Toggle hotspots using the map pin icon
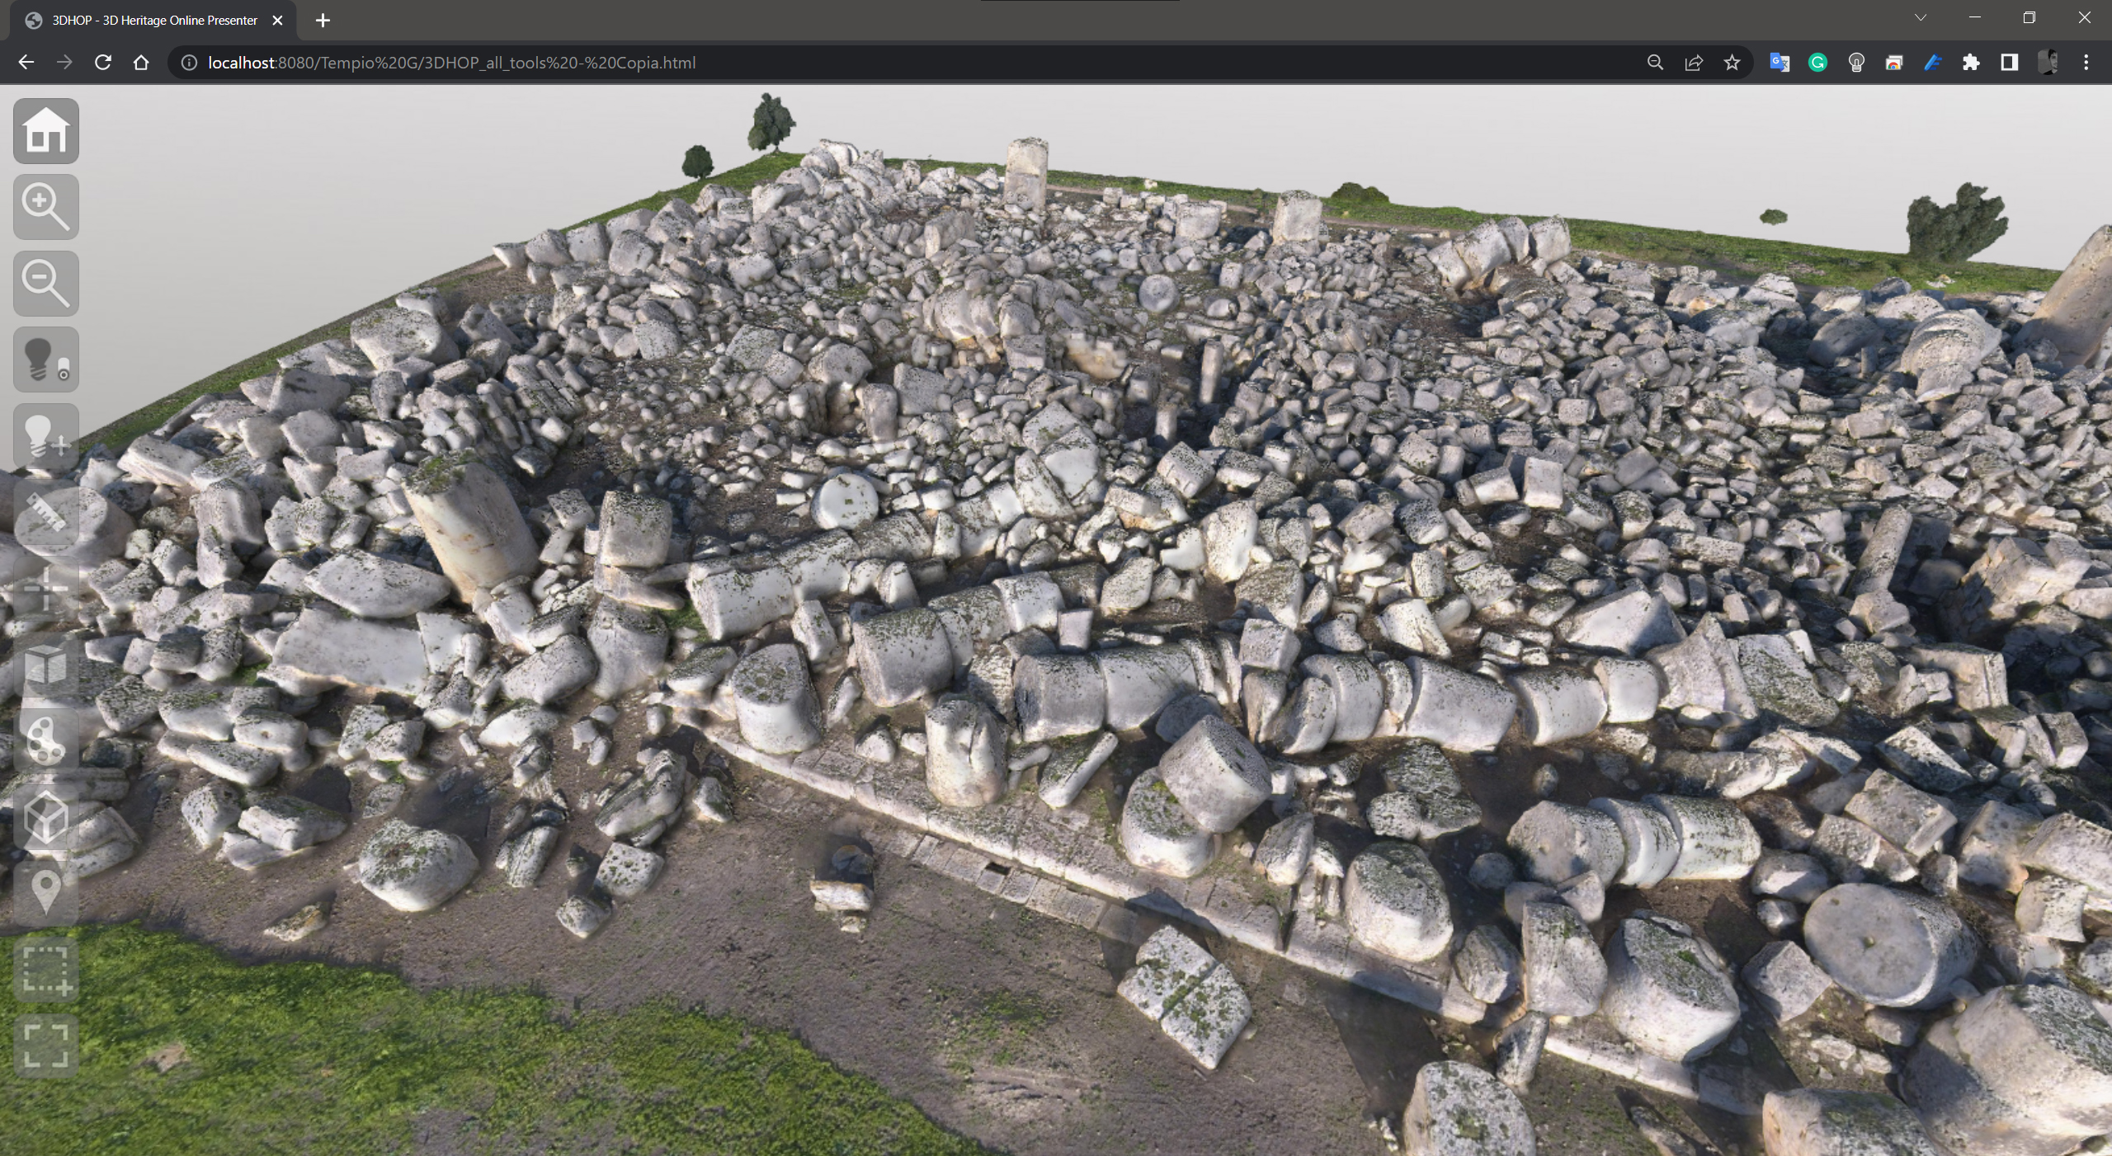The height and width of the screenshot is (1156, 2112). [x=46, y=894]
